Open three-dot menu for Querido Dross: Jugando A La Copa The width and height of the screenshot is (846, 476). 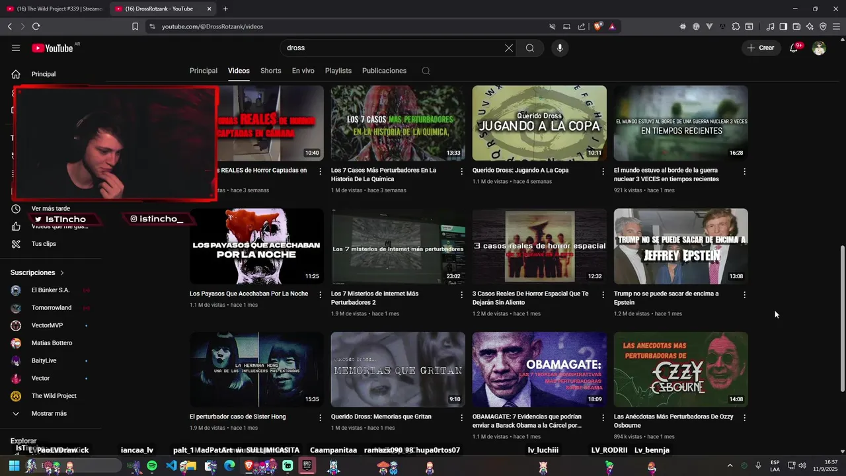(x=603, y=171)
